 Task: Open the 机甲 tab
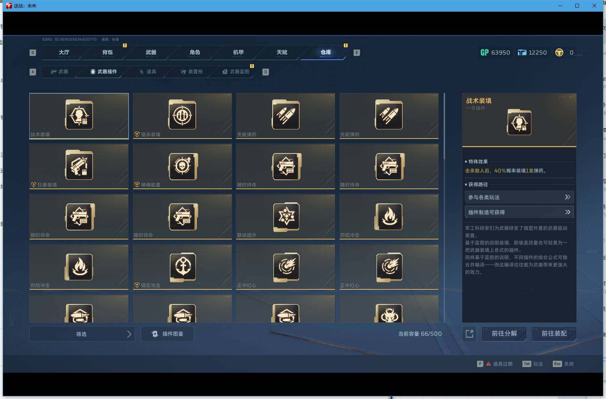point(238,52)
